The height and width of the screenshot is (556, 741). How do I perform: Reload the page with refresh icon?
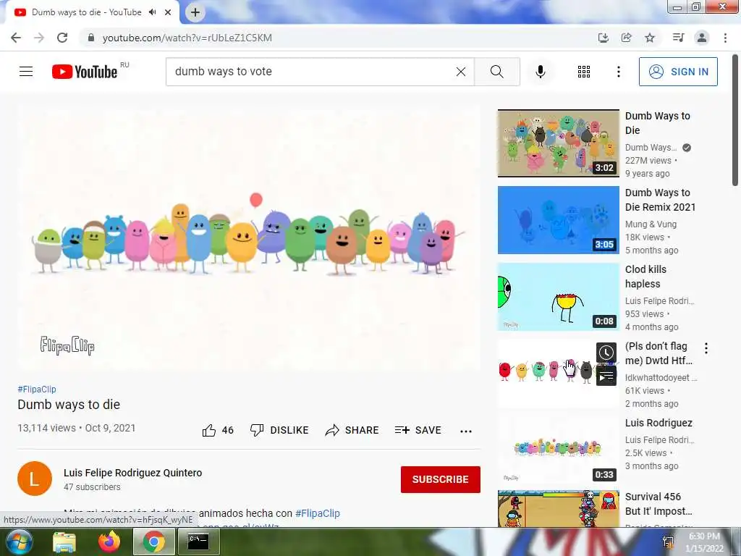click(x=62, y=38)
